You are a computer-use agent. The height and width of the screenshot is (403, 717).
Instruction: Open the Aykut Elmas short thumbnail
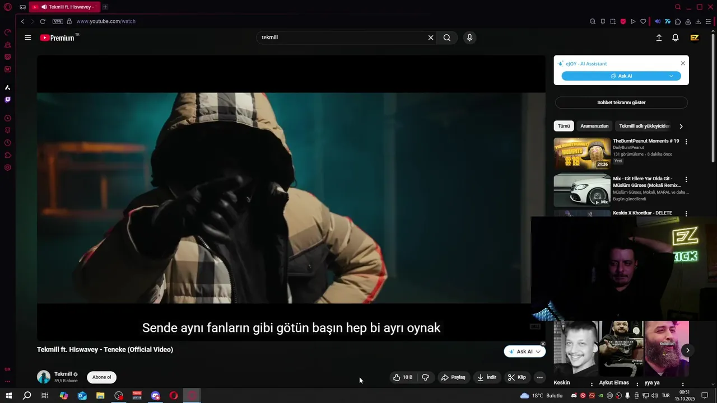[621, 349]
